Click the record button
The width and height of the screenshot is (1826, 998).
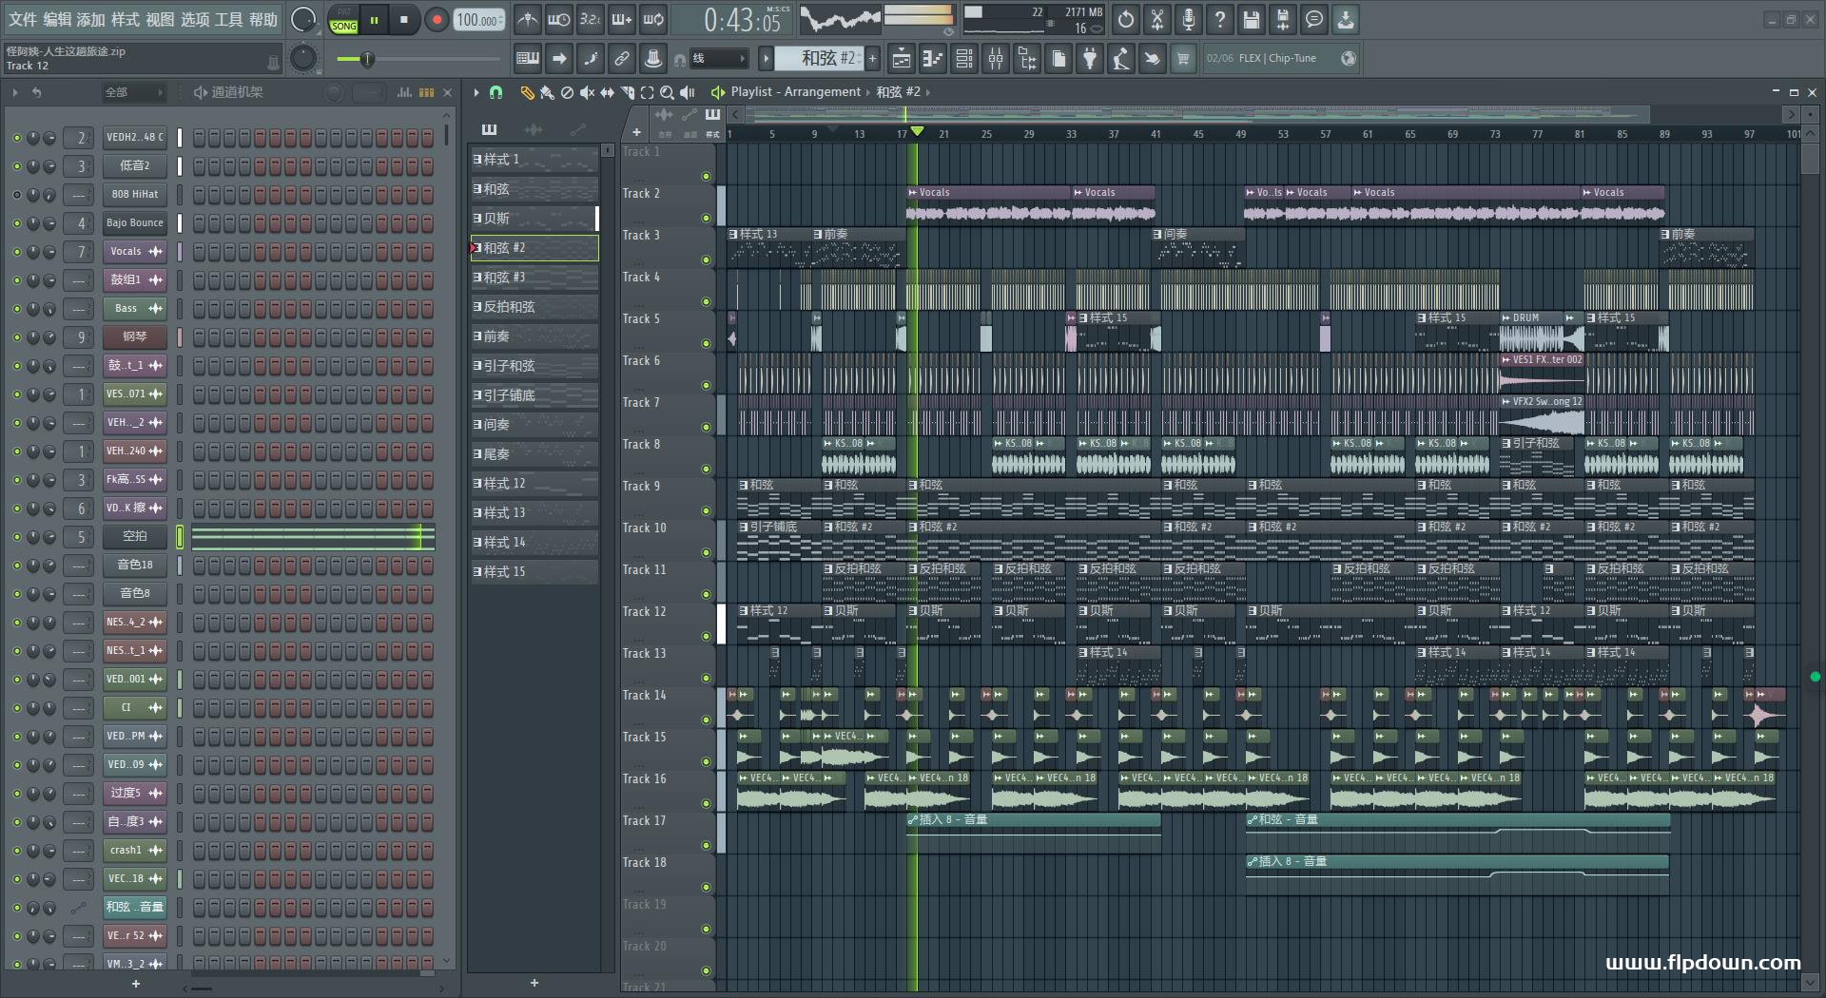point(437,20)
